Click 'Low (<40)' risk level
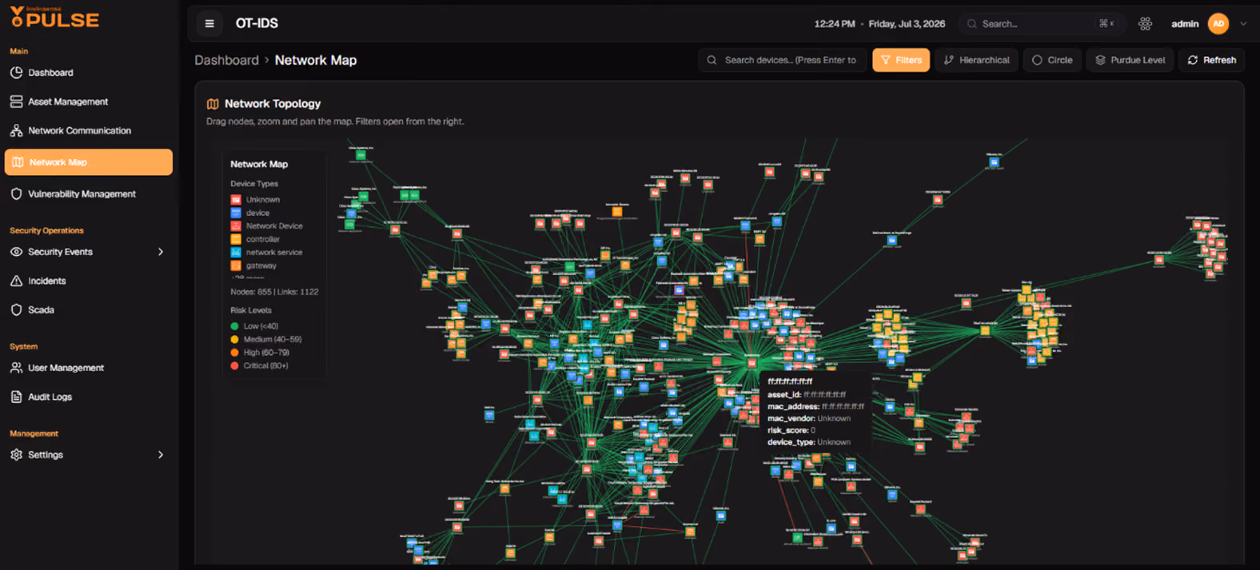 coord(254,326)
